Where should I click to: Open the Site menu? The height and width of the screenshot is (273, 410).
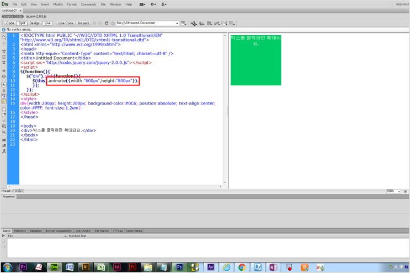[103, 4]
